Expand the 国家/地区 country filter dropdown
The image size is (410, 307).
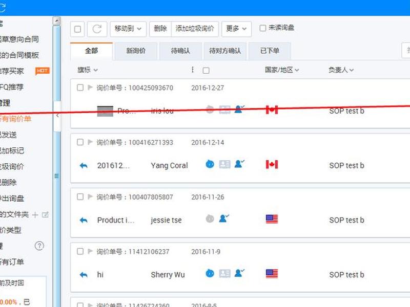pyautogui.click(x=282, y=70)
